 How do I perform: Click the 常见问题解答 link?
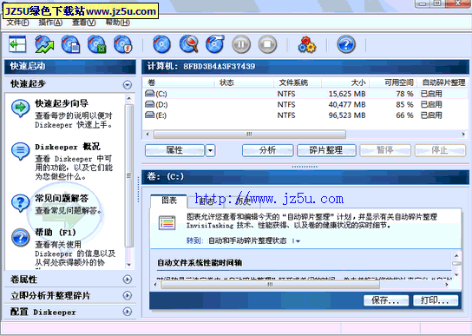point(62,198)
